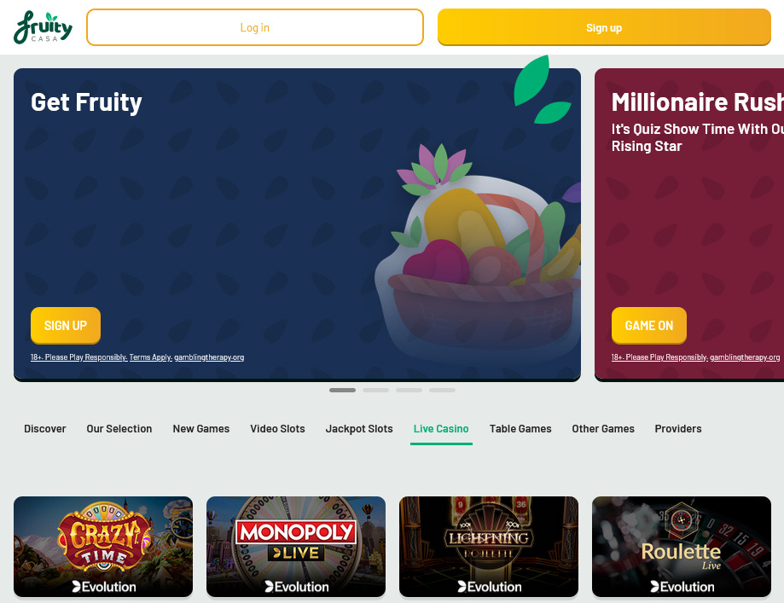Switch to the Discover tab

pos(45,429)
